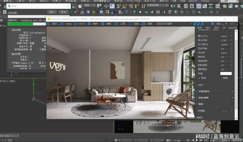243x142 pixels.
Task: Expand the LUT section
Action: 197,85
